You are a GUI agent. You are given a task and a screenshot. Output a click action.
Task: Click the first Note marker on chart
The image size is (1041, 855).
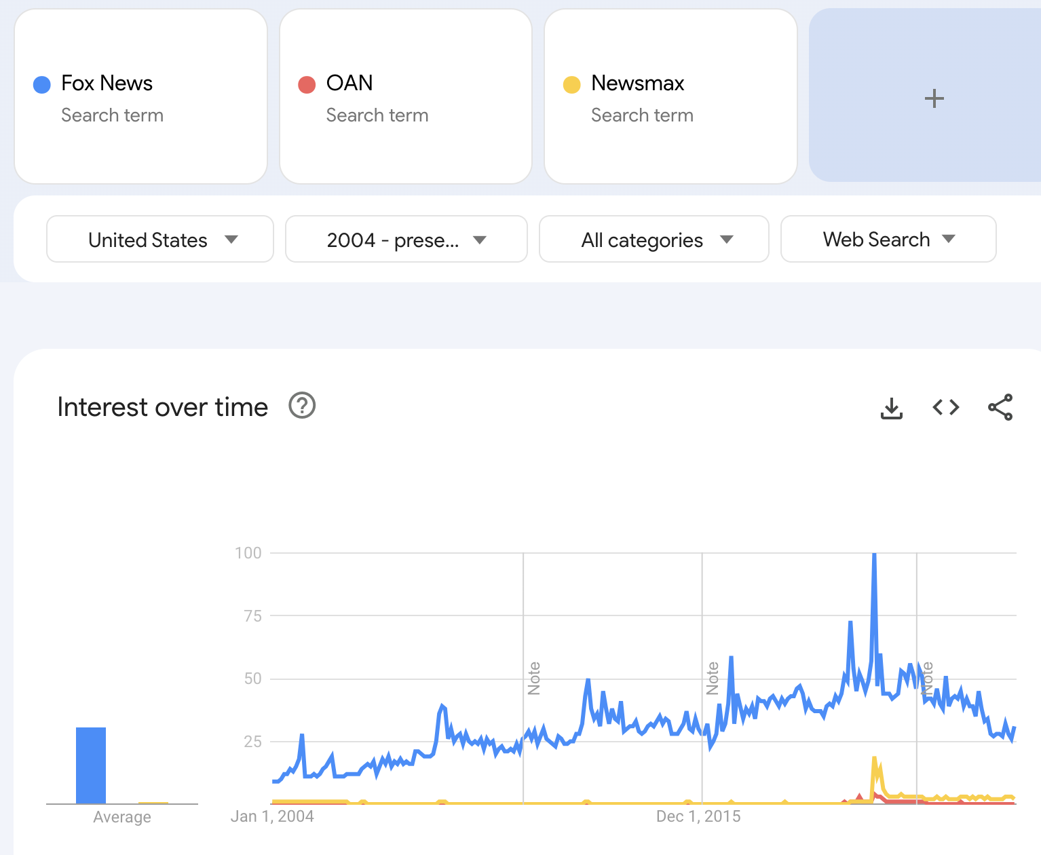tap(534, 679)
